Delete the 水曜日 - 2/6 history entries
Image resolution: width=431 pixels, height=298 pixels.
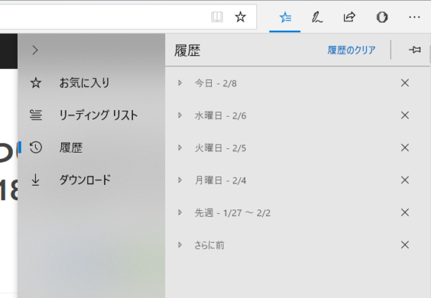pyautogui.click(x=405, y=115)
